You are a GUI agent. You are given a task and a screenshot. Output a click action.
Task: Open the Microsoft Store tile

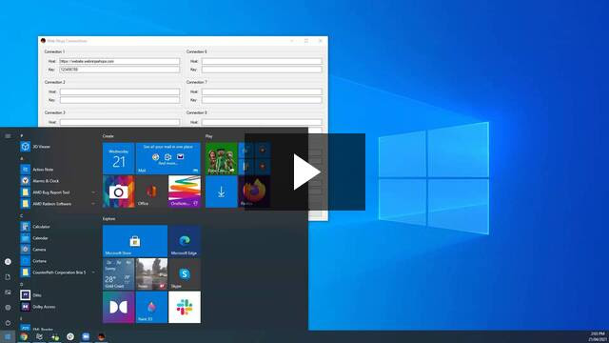pyautogui.click(x=135, y=241)
